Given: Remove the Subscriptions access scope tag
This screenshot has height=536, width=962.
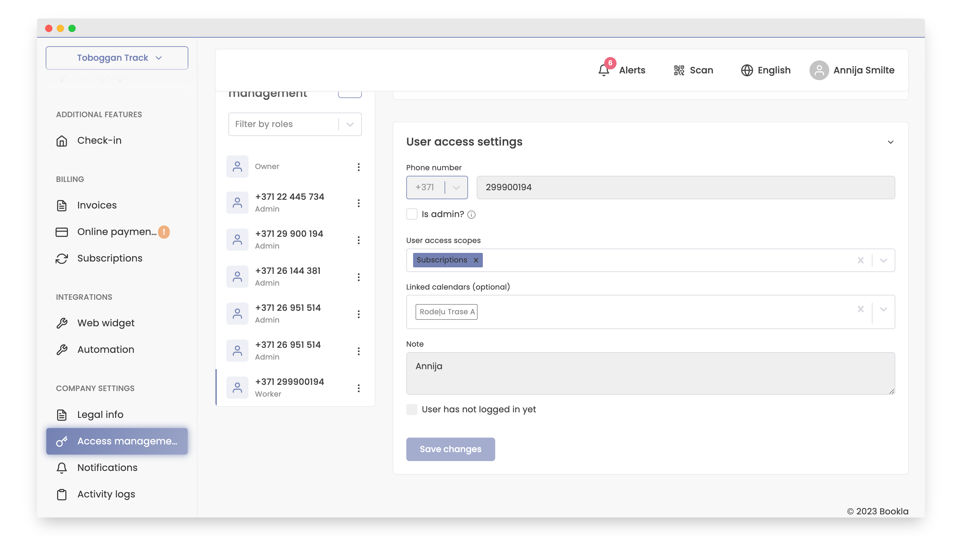Looking at the screenshot, I should tap(476, 260).
